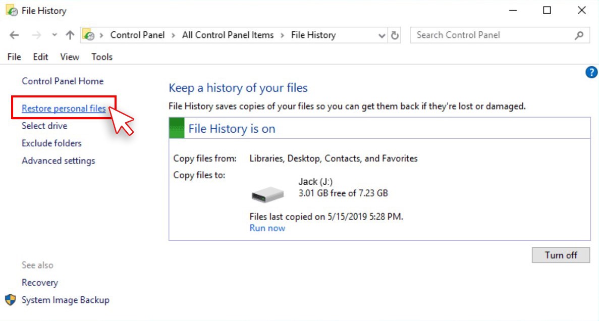Expand the address bar history dropdown
Viewport: 599px width, 321px height.
coord(382,35)
